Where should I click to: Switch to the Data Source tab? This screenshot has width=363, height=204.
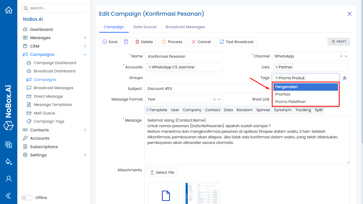(x=145, y=27)
